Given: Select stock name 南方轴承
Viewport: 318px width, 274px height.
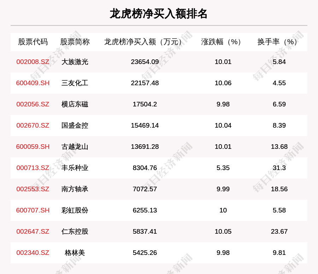Looking at the screenshot, I should coord(75,189).
